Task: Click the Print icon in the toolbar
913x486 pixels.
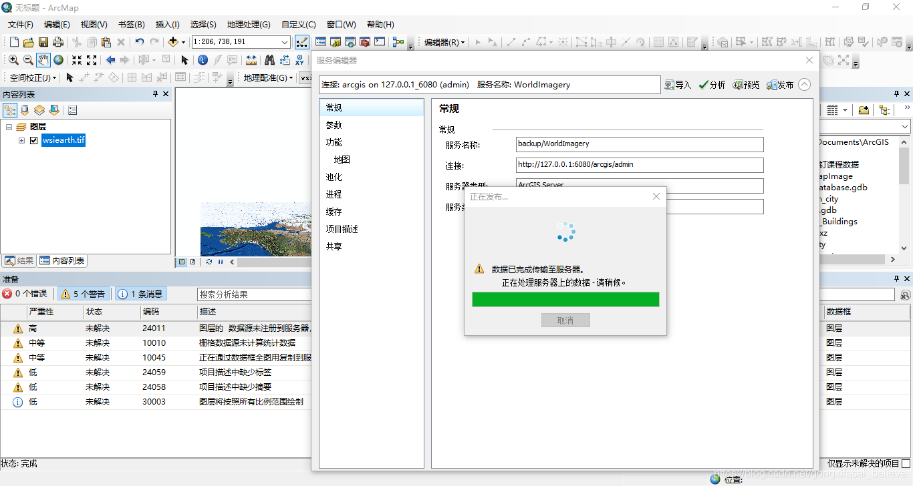Action: click(57, 42)
